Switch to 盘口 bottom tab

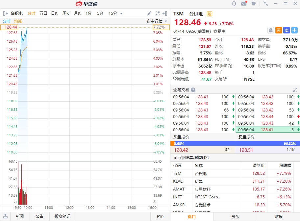(192, 217)
